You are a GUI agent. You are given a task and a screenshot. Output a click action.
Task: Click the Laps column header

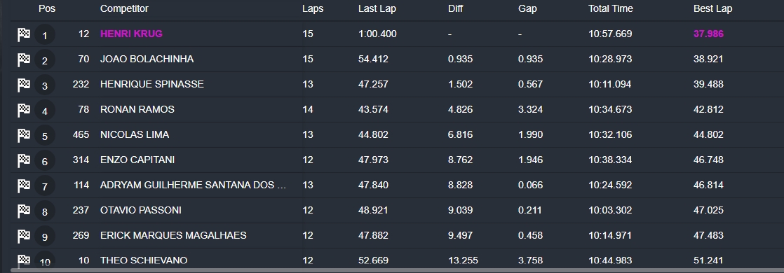point(313,9)
